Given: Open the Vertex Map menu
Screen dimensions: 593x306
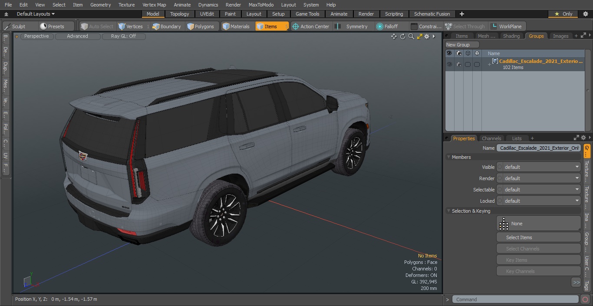Looking at the screenshot, I should pos(154,5).
